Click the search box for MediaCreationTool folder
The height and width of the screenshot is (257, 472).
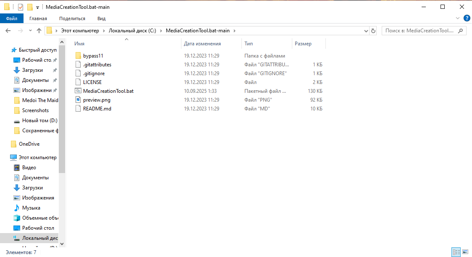(x=420, y=31)
